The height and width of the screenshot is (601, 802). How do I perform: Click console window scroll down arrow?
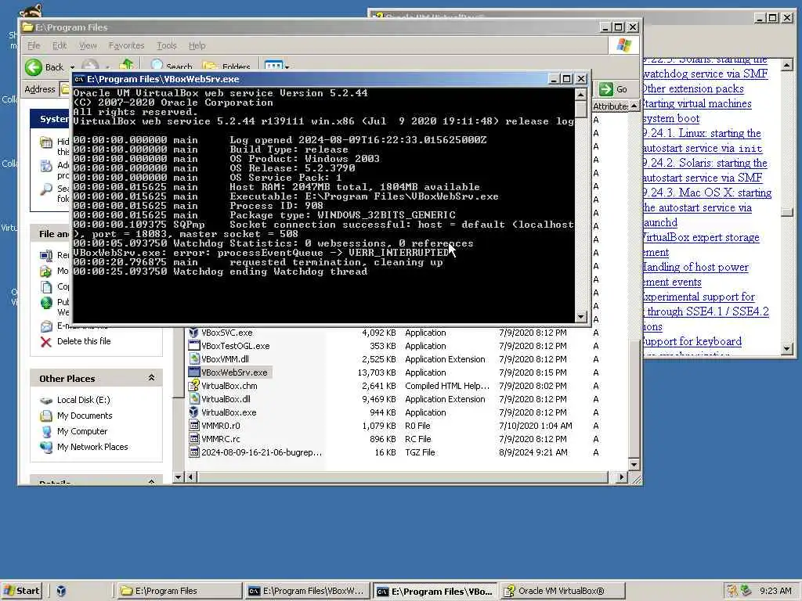580,317
